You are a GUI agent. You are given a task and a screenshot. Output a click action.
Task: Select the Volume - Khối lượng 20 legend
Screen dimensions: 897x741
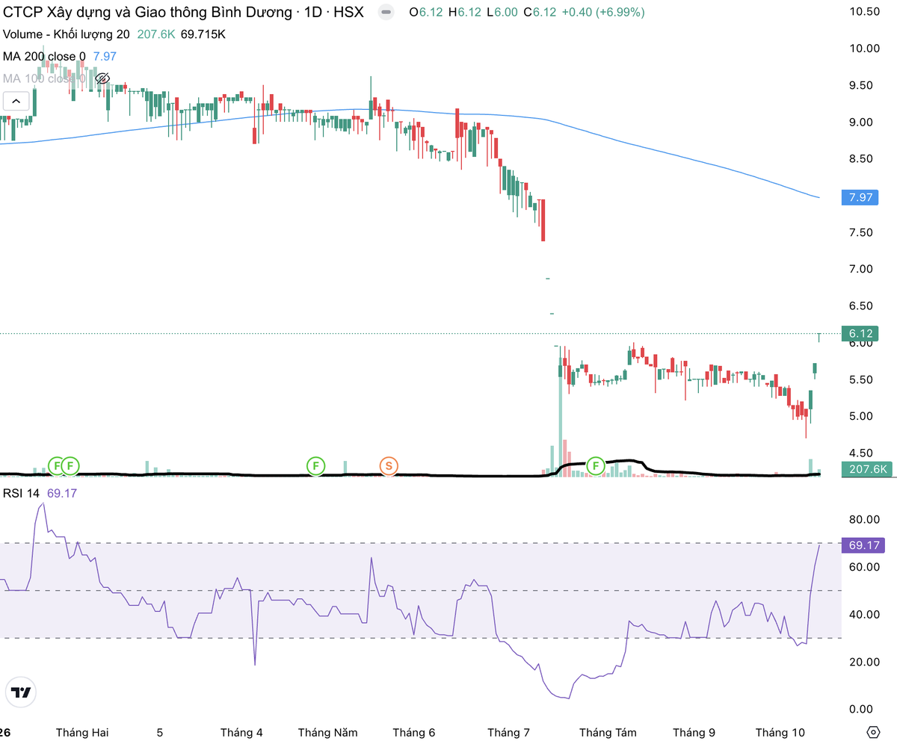click(x=67, y=34)
